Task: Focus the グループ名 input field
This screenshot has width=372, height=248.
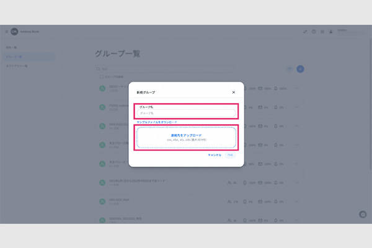Action: tap(186, 113)
